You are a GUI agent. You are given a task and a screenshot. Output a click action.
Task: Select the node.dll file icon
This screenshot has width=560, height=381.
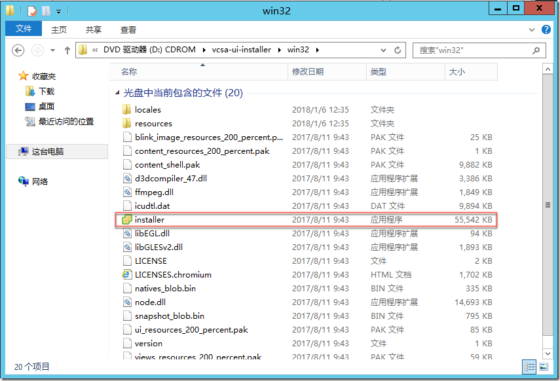pyautogui.click(x=127, y=302)
